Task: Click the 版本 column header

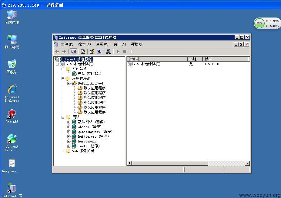Action: [x=226, y=59]
